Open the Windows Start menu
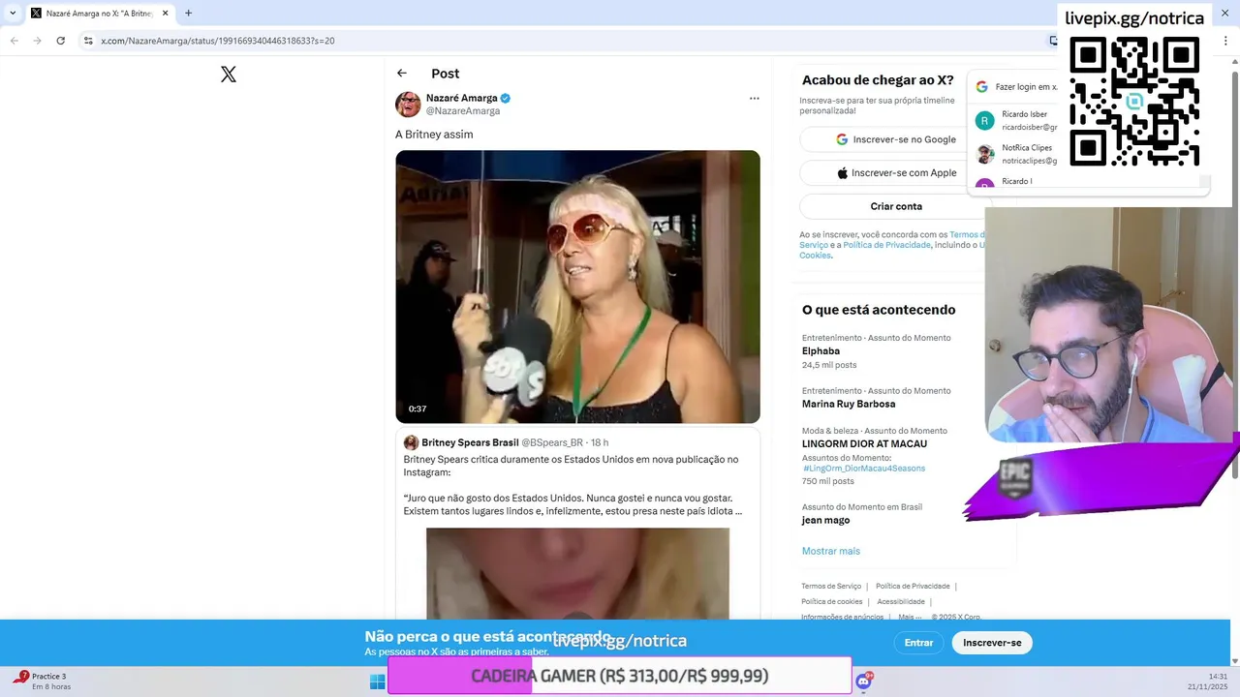1240x697 pixels. coord(377,682)
